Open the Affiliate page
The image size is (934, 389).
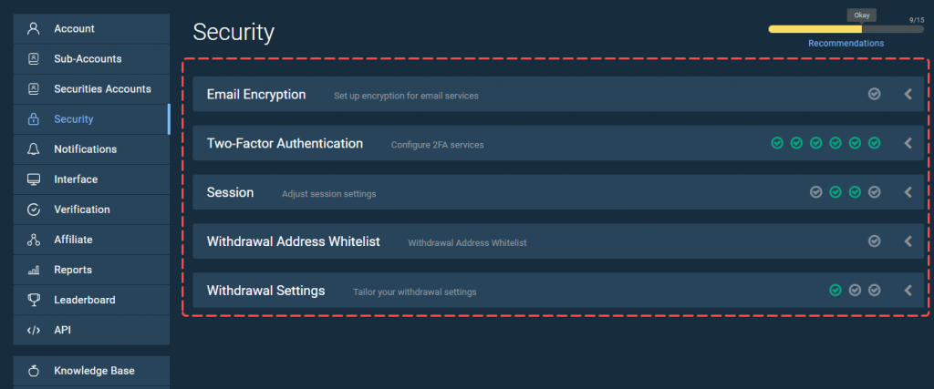coord(91,240)
